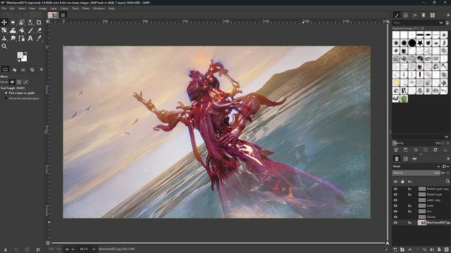Select the Paintbrush tool
This screenshot has width=451, height=253.
point(30,30)
